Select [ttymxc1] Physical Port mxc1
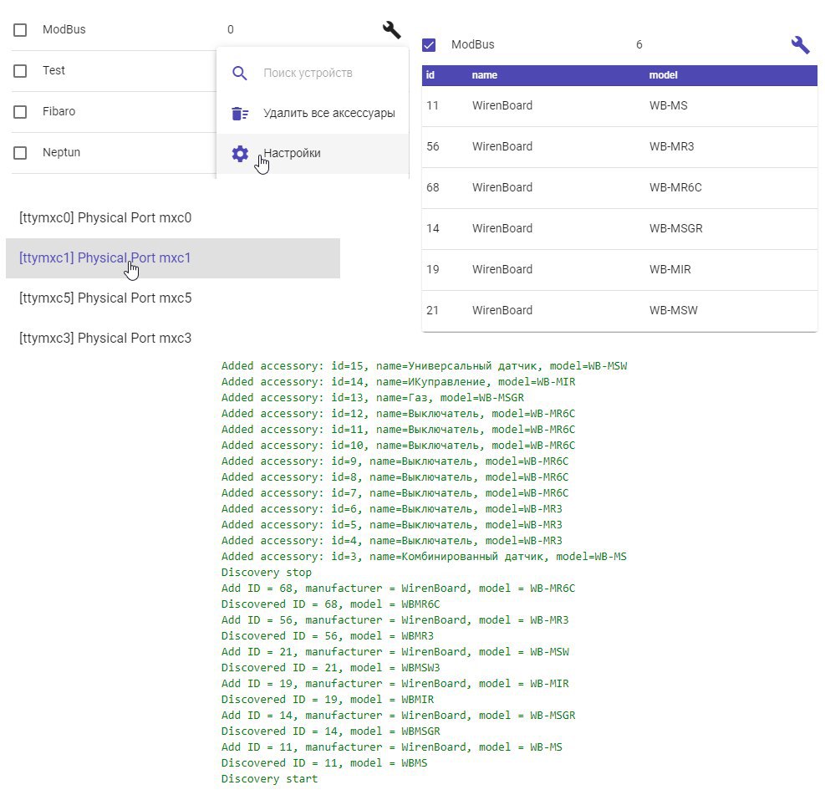This screenshot has height=795, width=825. coord(172,257)
